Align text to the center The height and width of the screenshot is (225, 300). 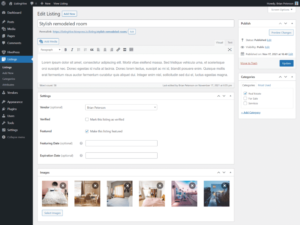(105, 50)
